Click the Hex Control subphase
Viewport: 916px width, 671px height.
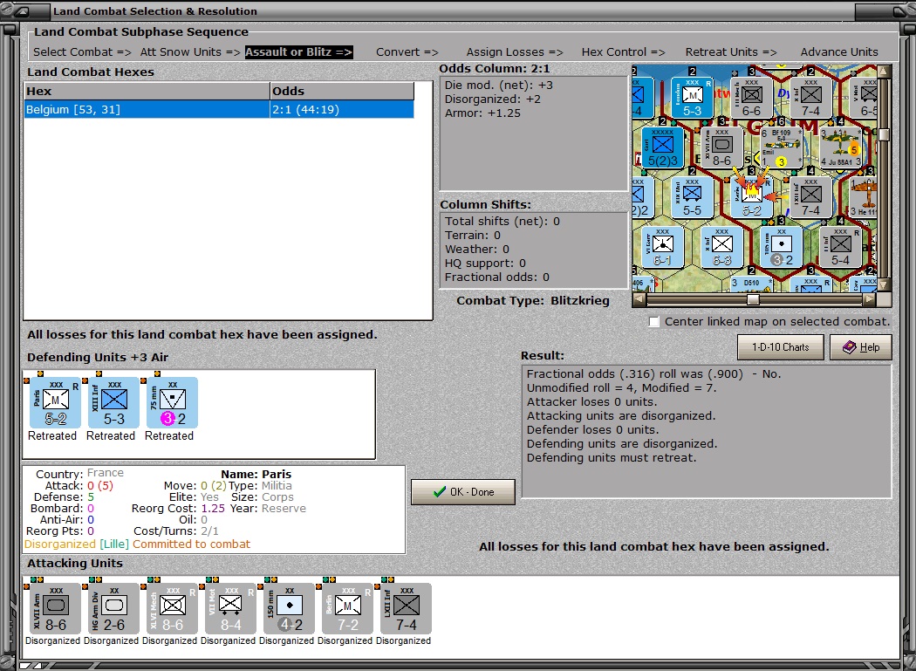click(624, 52)
